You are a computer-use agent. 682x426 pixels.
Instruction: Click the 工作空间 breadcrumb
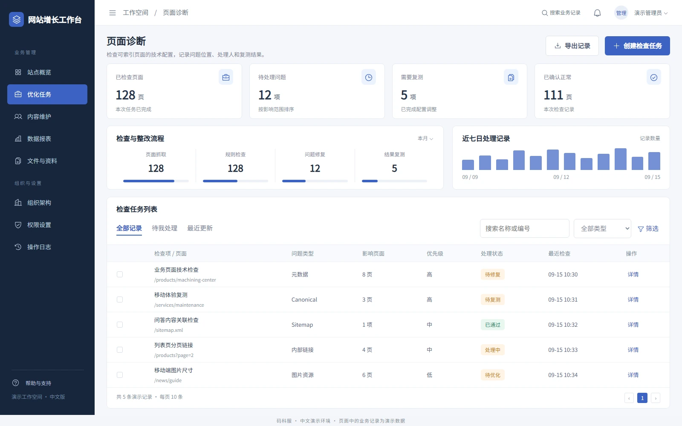click(136, 13)
